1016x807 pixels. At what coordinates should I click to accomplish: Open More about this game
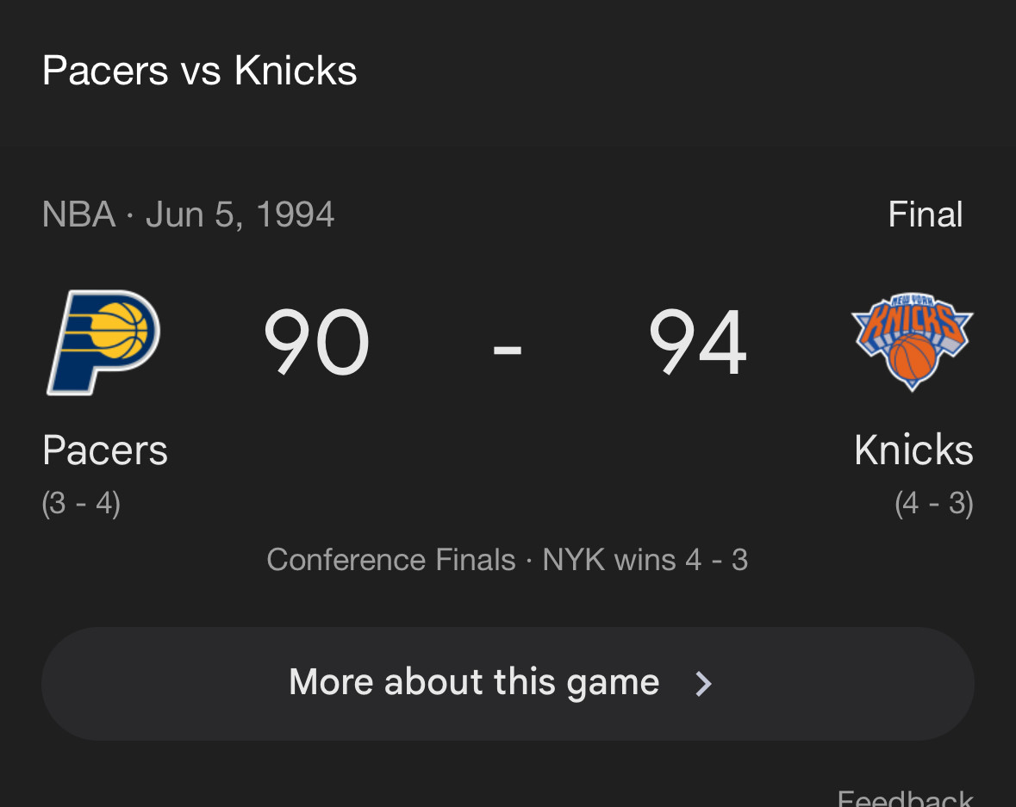coord(508,683)
